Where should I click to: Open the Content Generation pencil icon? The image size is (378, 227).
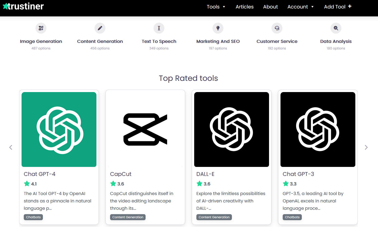point(100,28)
